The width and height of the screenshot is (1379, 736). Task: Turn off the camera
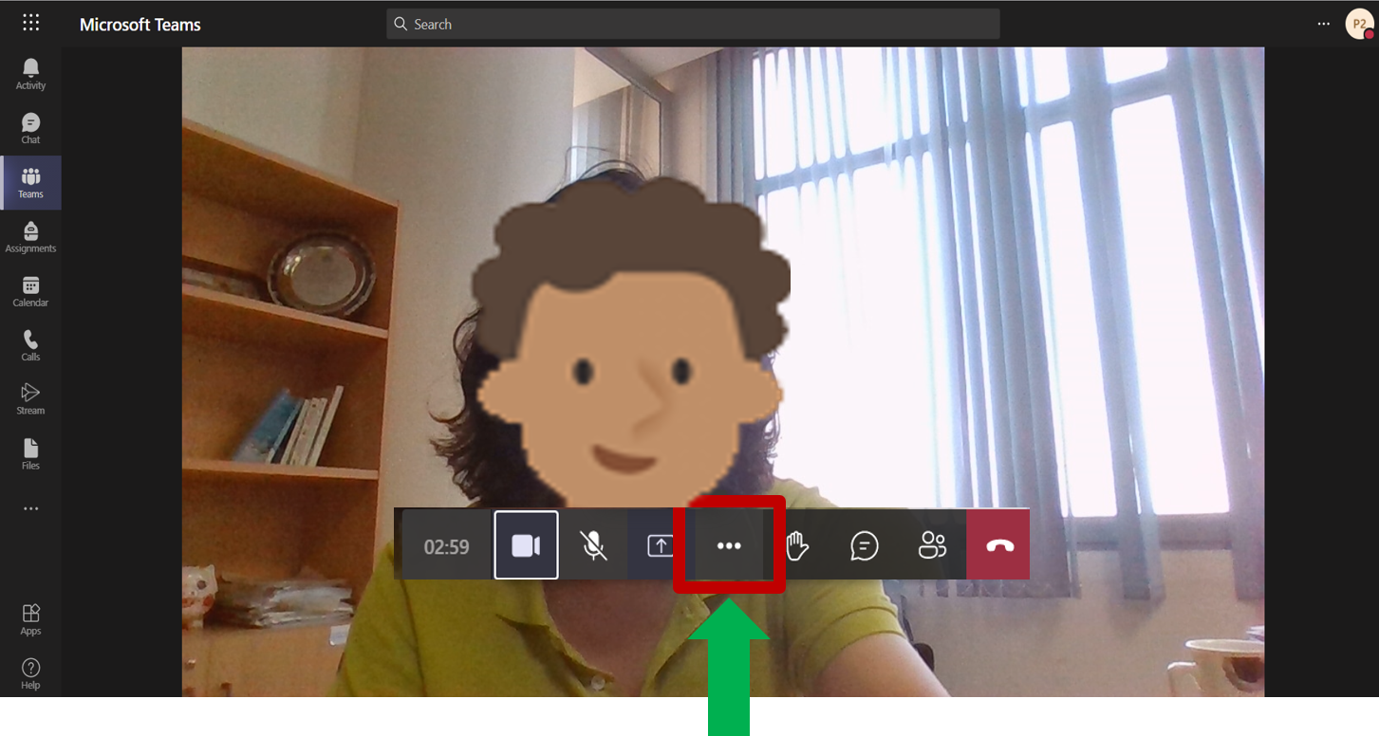pyautogui.click(x=526, y=545)
